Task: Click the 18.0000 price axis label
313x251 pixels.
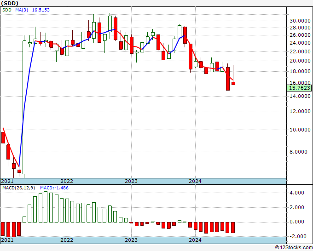Action: (300, 71)
